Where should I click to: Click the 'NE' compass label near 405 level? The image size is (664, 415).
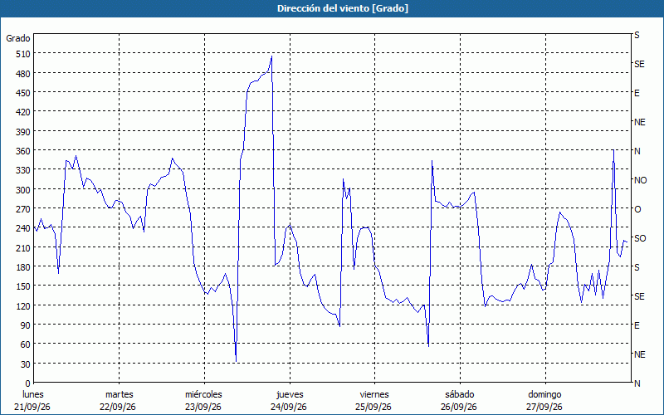pos(640,122)
